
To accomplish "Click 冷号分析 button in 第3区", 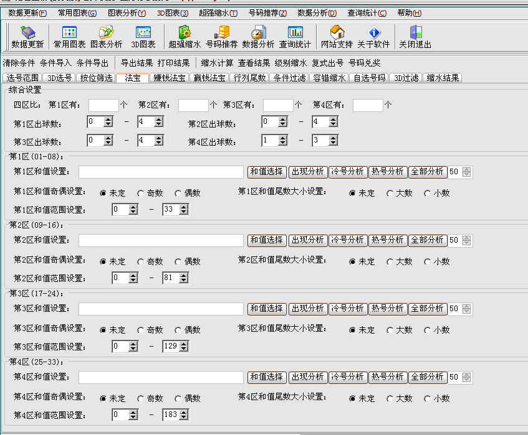I will coord(347,308).
